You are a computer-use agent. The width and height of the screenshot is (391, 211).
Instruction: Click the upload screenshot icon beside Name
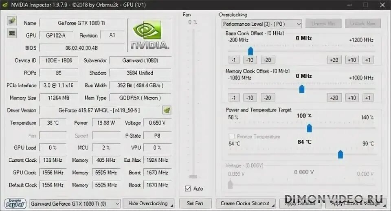pyautogui.click(x=12, y=21)
